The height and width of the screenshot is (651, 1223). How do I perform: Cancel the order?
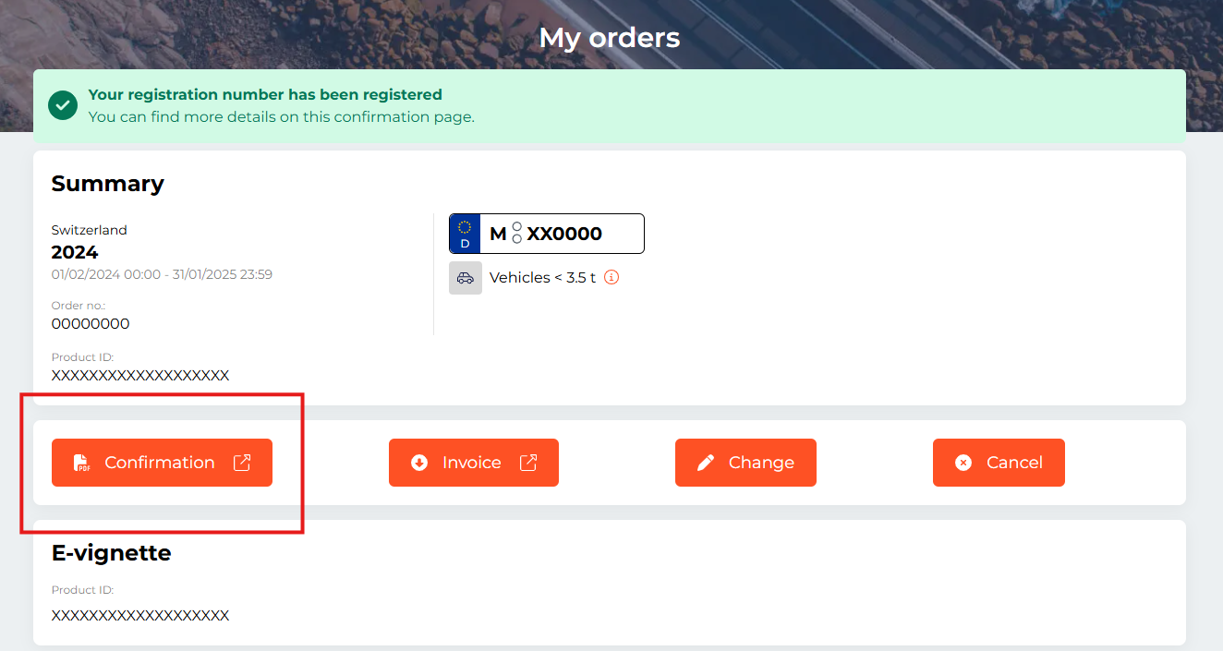point(999,463)
